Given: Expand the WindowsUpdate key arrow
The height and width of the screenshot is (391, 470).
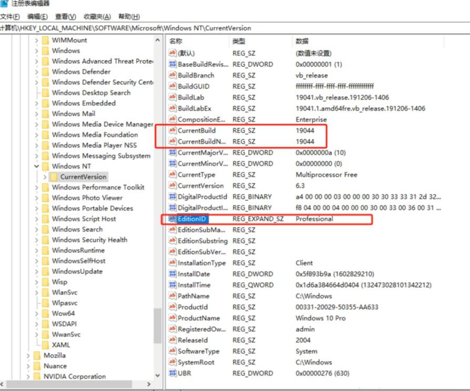Looking at the screenshot, I should pyautogui.click(x=37, y=271).
